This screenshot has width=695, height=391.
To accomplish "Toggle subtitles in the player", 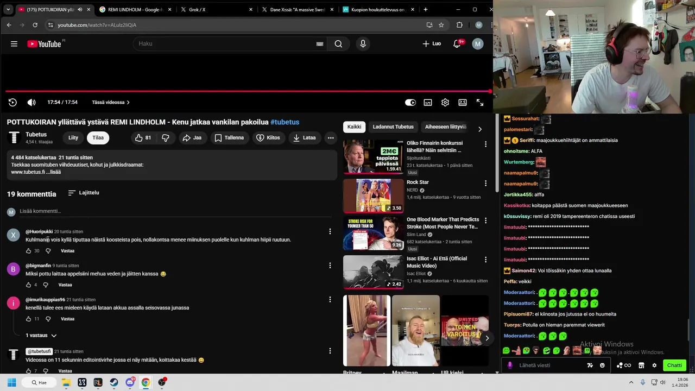I will coord(428,102).
